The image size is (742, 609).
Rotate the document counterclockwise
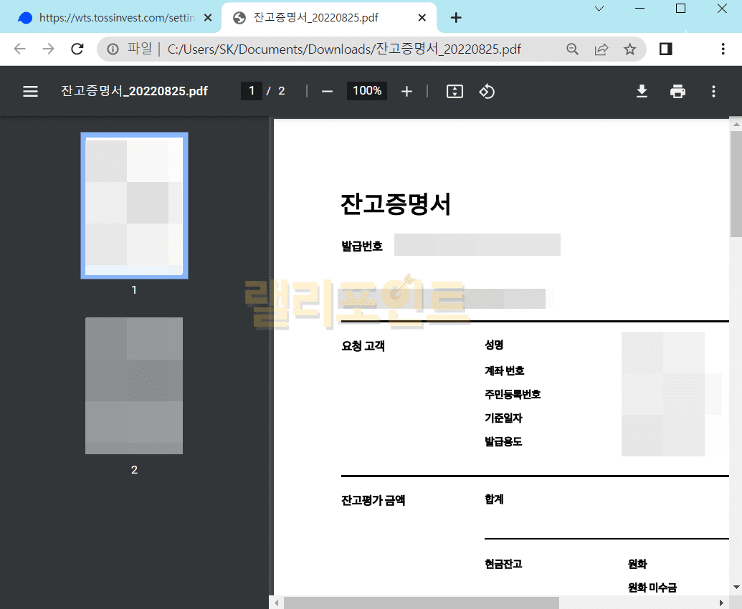click(487, 92)
